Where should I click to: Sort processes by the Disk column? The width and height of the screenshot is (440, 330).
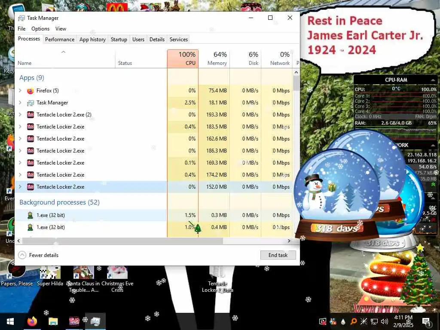coord(245,58)
